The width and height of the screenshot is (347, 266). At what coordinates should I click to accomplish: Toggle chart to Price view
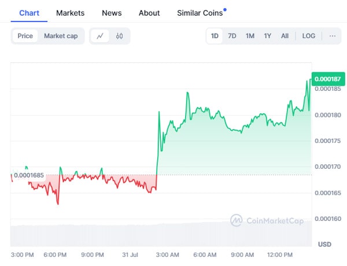click(25, 36)
